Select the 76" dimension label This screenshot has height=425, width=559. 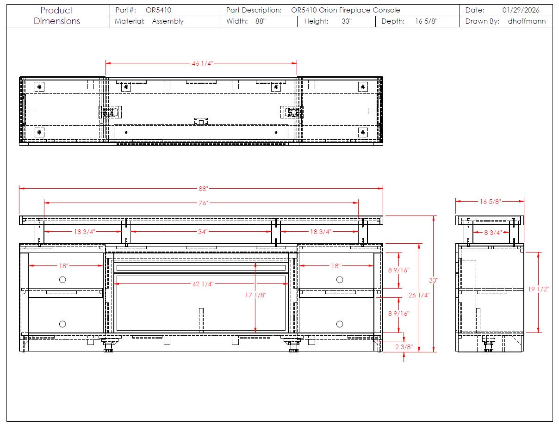point(203,203)
